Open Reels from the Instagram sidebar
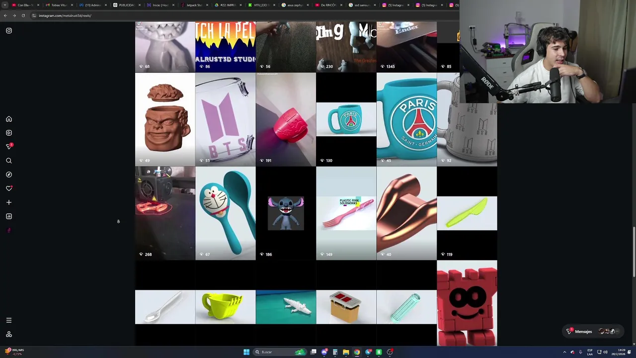The height and width of the screenshot is (358, 636). (x=9, y=133)
